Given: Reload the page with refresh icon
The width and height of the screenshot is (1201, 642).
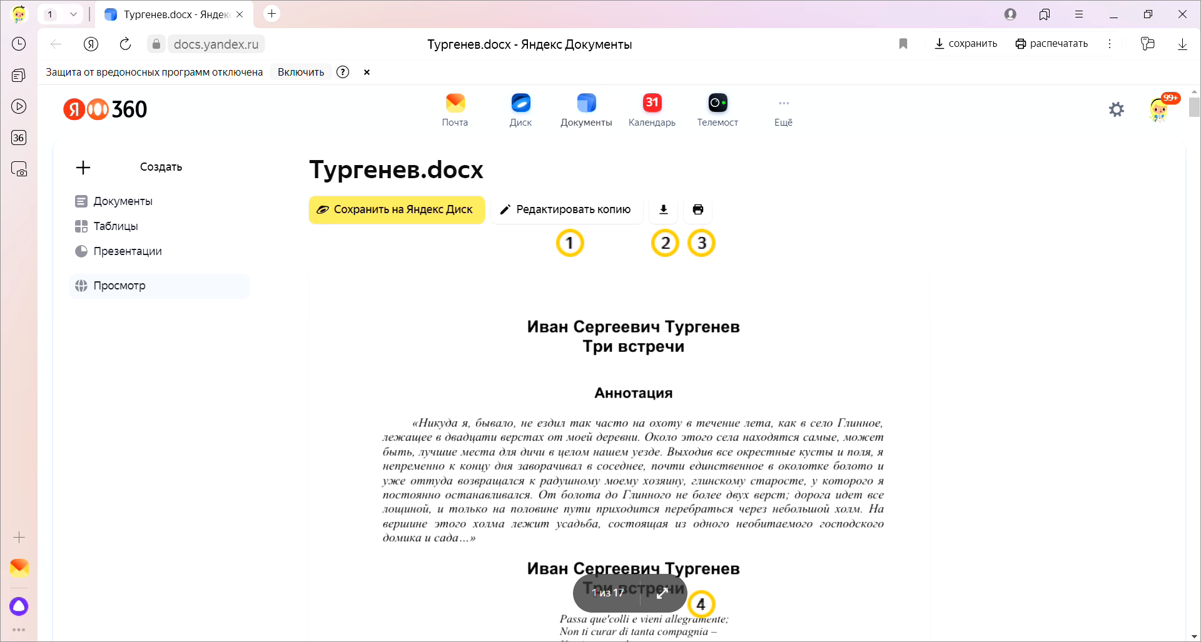Looking at the screenshot, I should coord(125,44).
